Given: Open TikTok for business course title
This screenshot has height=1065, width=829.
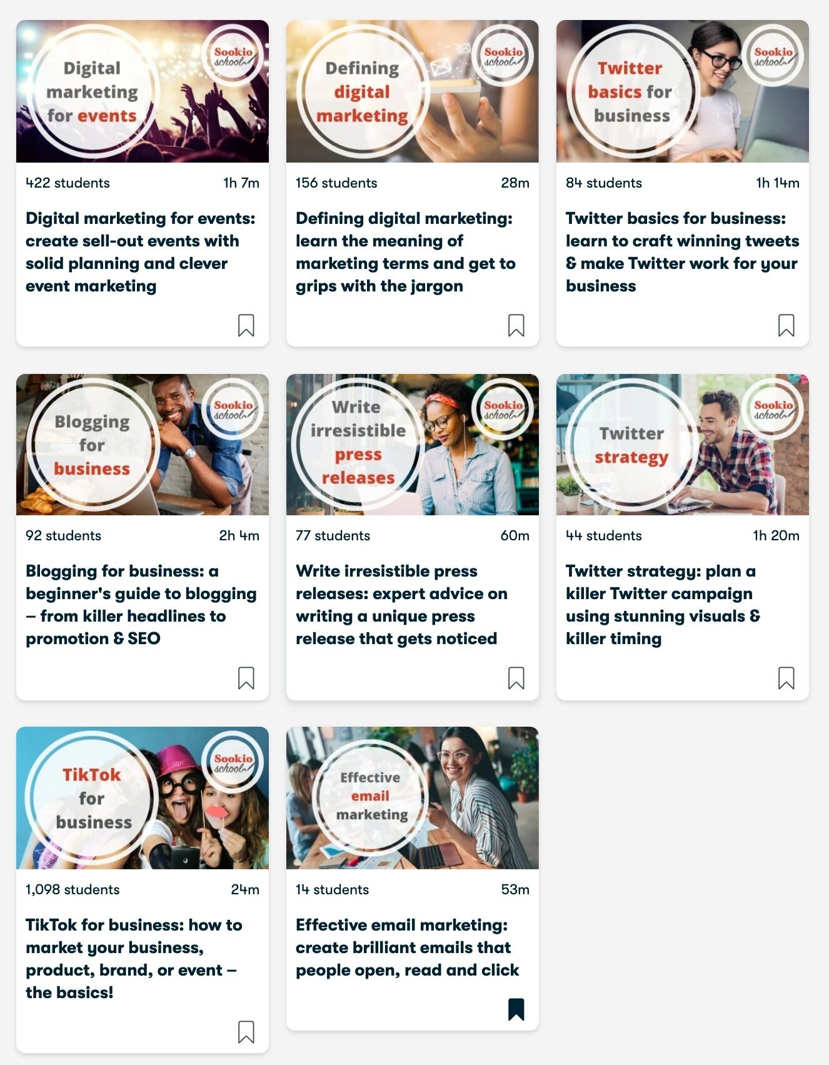Looking at the screenshot, I should (x=134, y=959).
